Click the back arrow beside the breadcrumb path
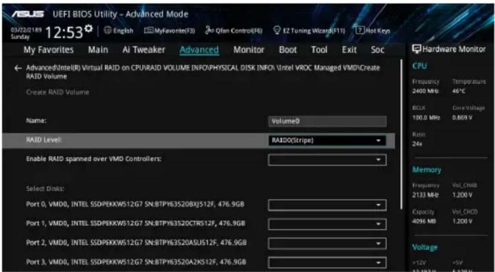 (18, 68)
